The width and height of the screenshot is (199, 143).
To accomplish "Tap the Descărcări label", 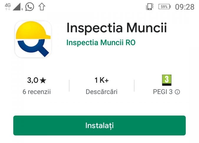I will coord(101,92).
